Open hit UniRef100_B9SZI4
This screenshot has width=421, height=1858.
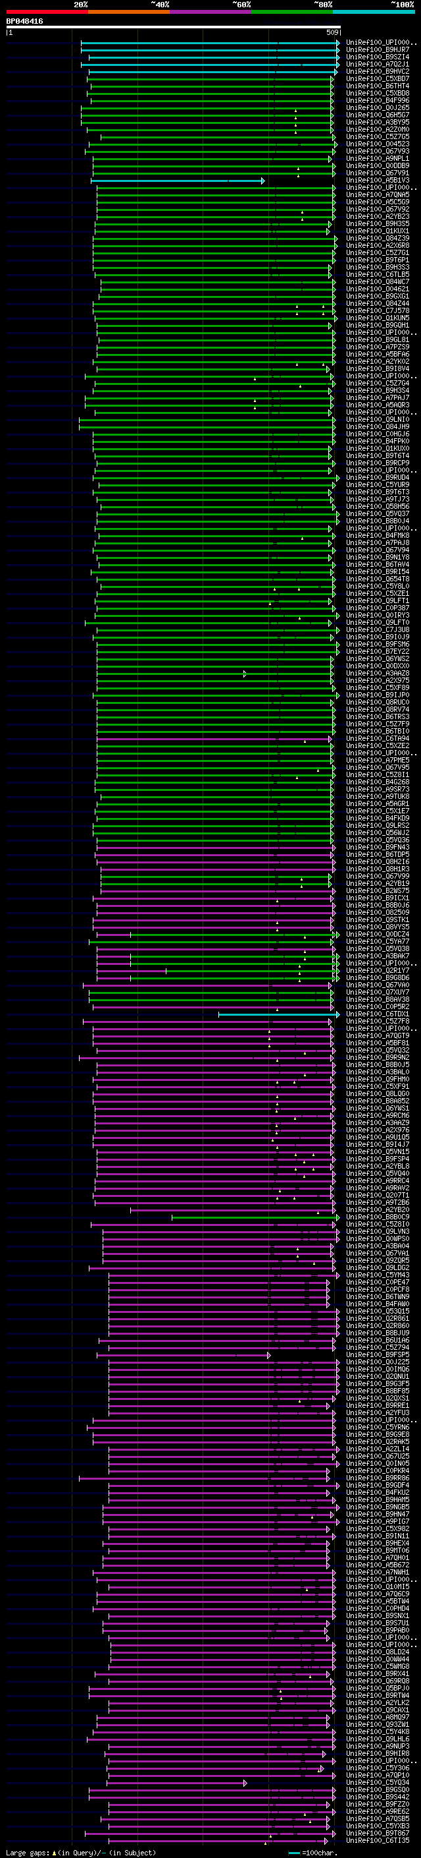pyautogui.click(x=378, y=57)
